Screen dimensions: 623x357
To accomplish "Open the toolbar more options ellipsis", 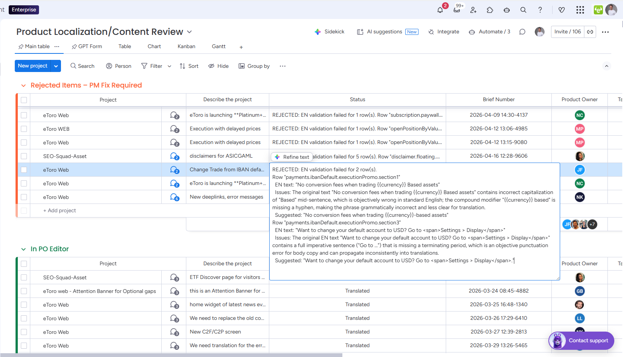I will 283,66.
